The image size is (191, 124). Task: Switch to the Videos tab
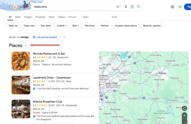(61, 17)
